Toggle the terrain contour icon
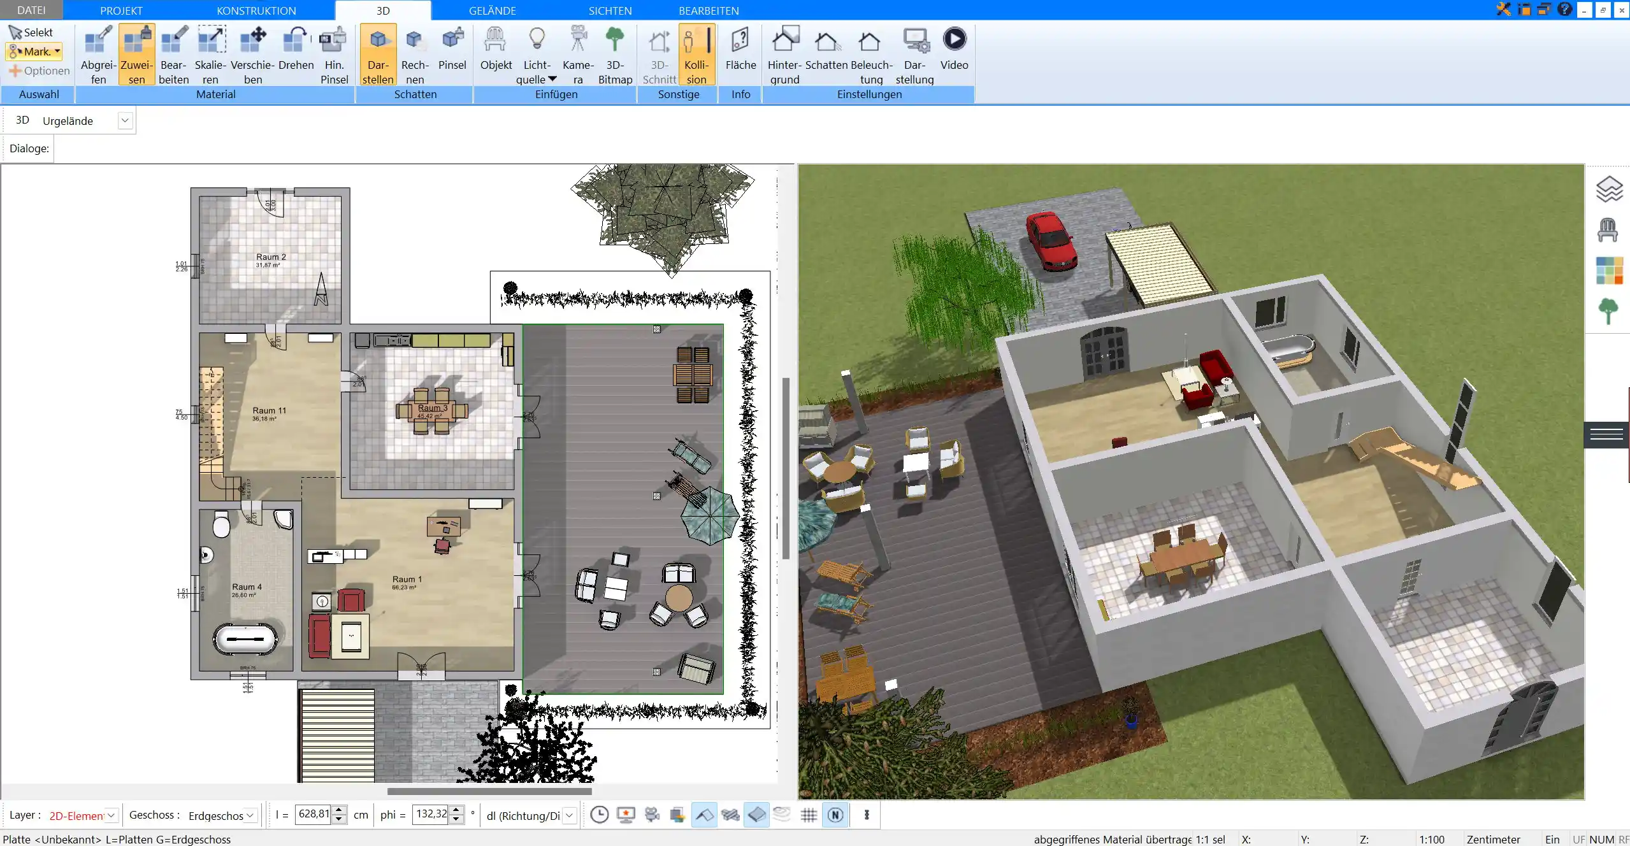Image resolution: width=1630 pixels, height=846 pixels. tap(782, 815)
